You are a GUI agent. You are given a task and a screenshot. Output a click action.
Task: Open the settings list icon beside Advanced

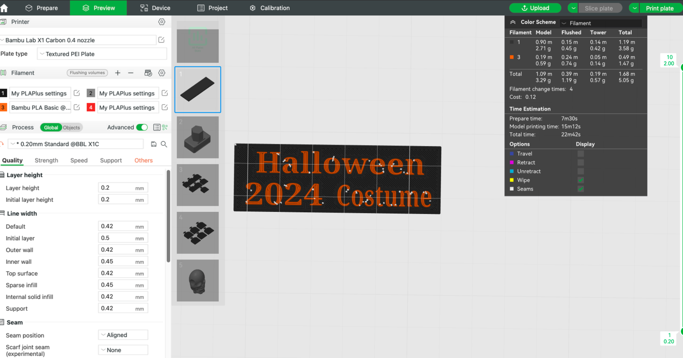pos(157,127)
